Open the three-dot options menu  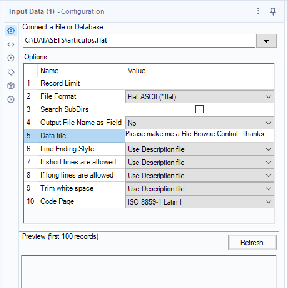258,11
